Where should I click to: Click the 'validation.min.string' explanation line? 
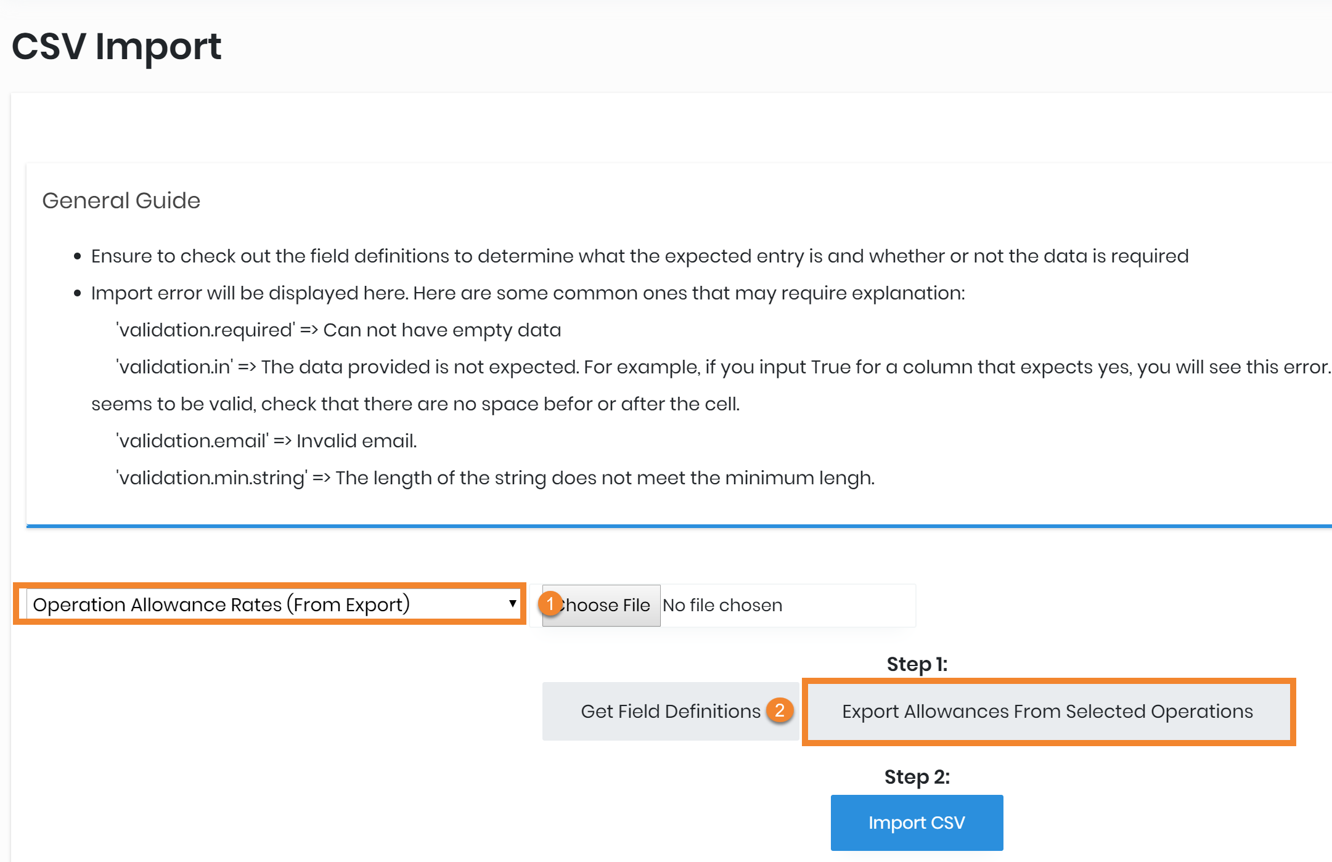point(495,478)
